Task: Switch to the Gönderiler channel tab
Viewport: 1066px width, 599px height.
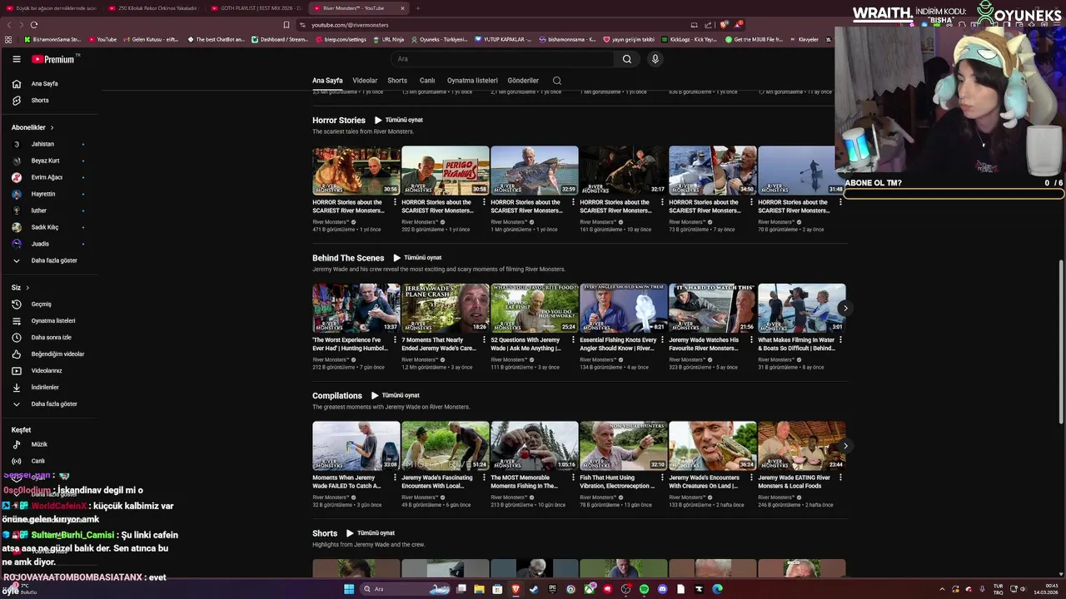Action: [523, 81]
